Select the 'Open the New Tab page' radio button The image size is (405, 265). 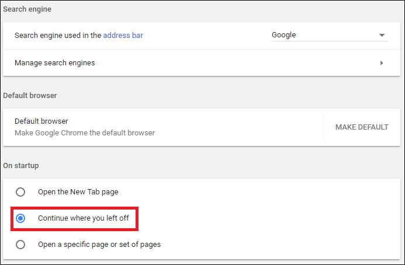coord(20,191)
